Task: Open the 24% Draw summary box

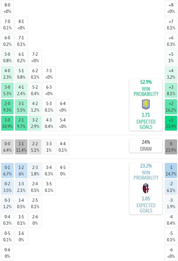Action: point(146,145)
